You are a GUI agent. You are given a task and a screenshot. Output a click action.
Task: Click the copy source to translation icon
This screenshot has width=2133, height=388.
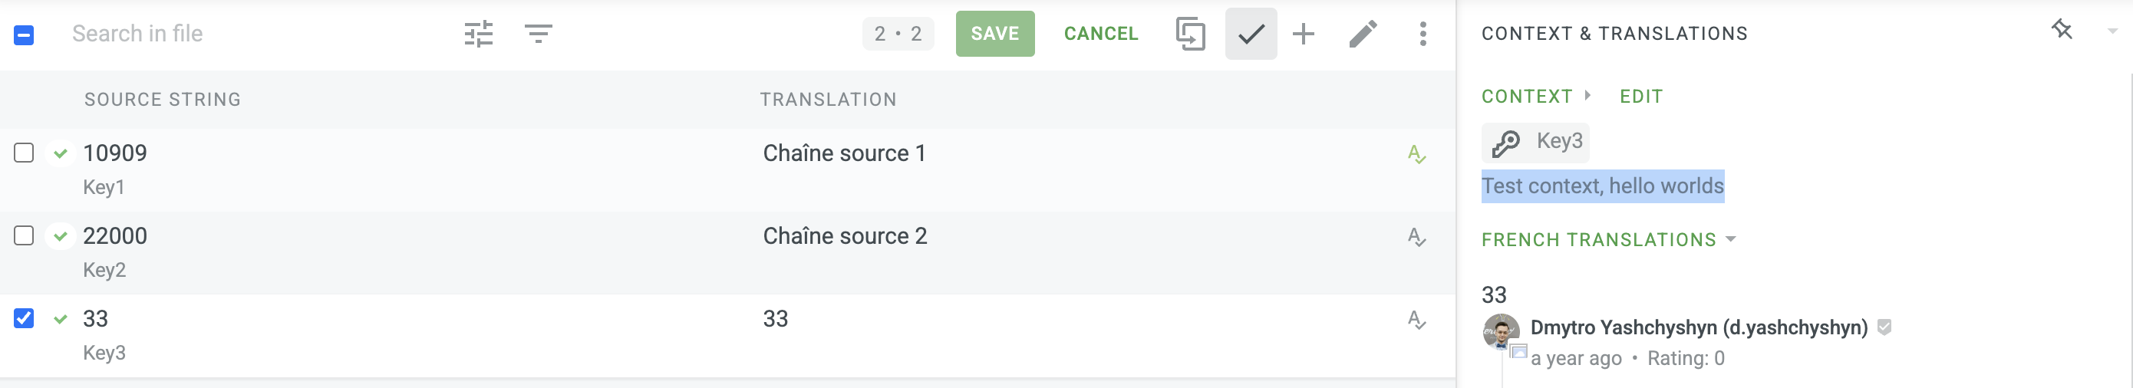[x=1190, y=34]
